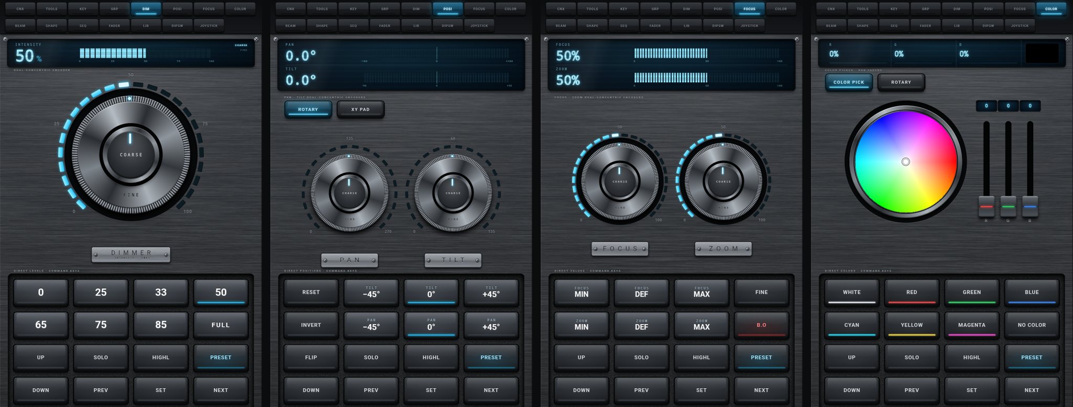Set focus to DEF

tap(641, 292)
